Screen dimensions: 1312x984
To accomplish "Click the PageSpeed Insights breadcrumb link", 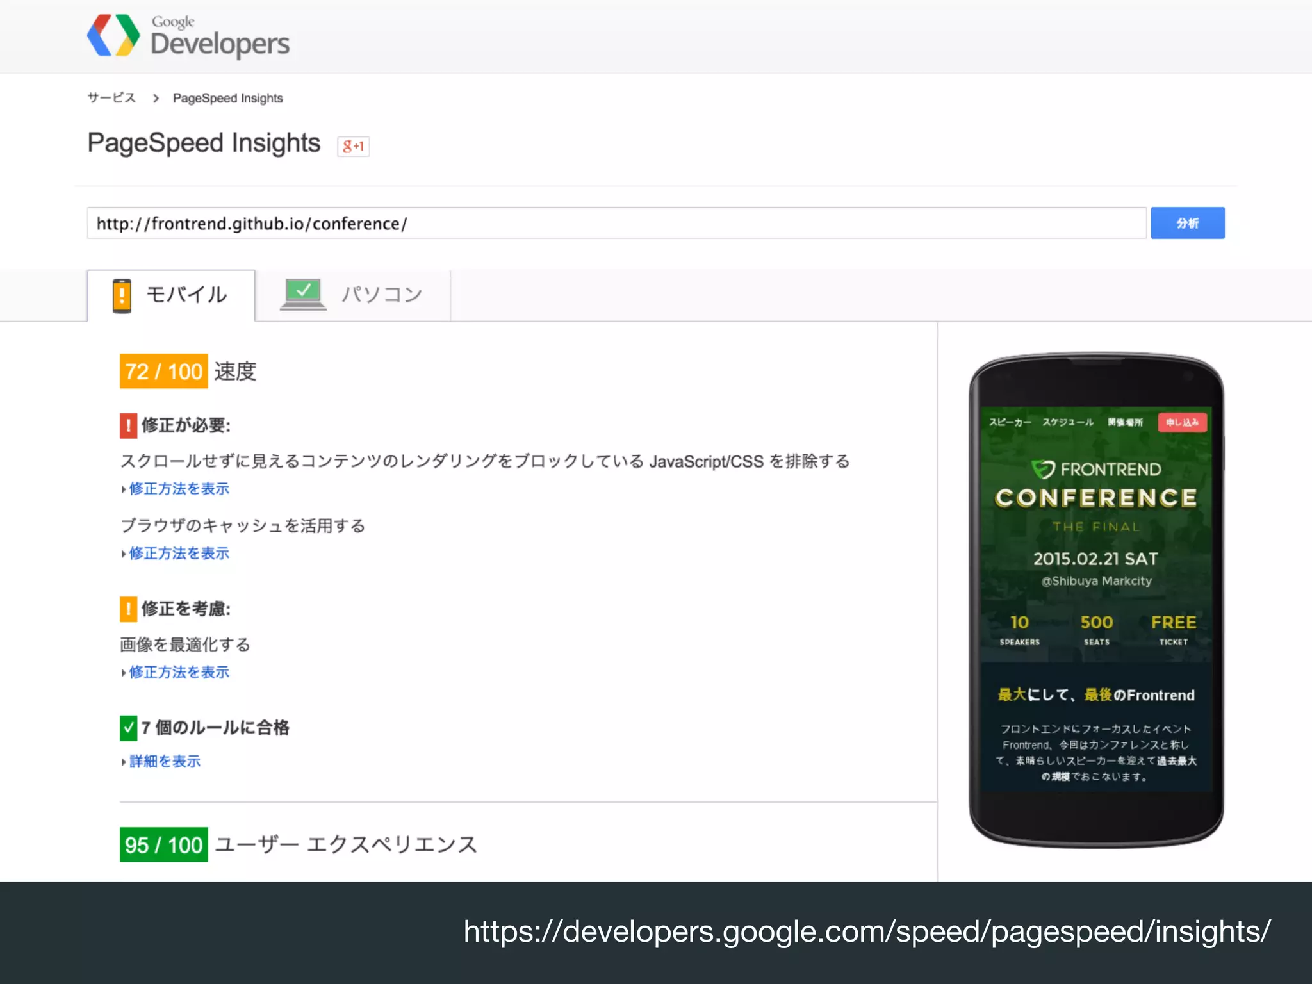I will (x=228, y=98).
